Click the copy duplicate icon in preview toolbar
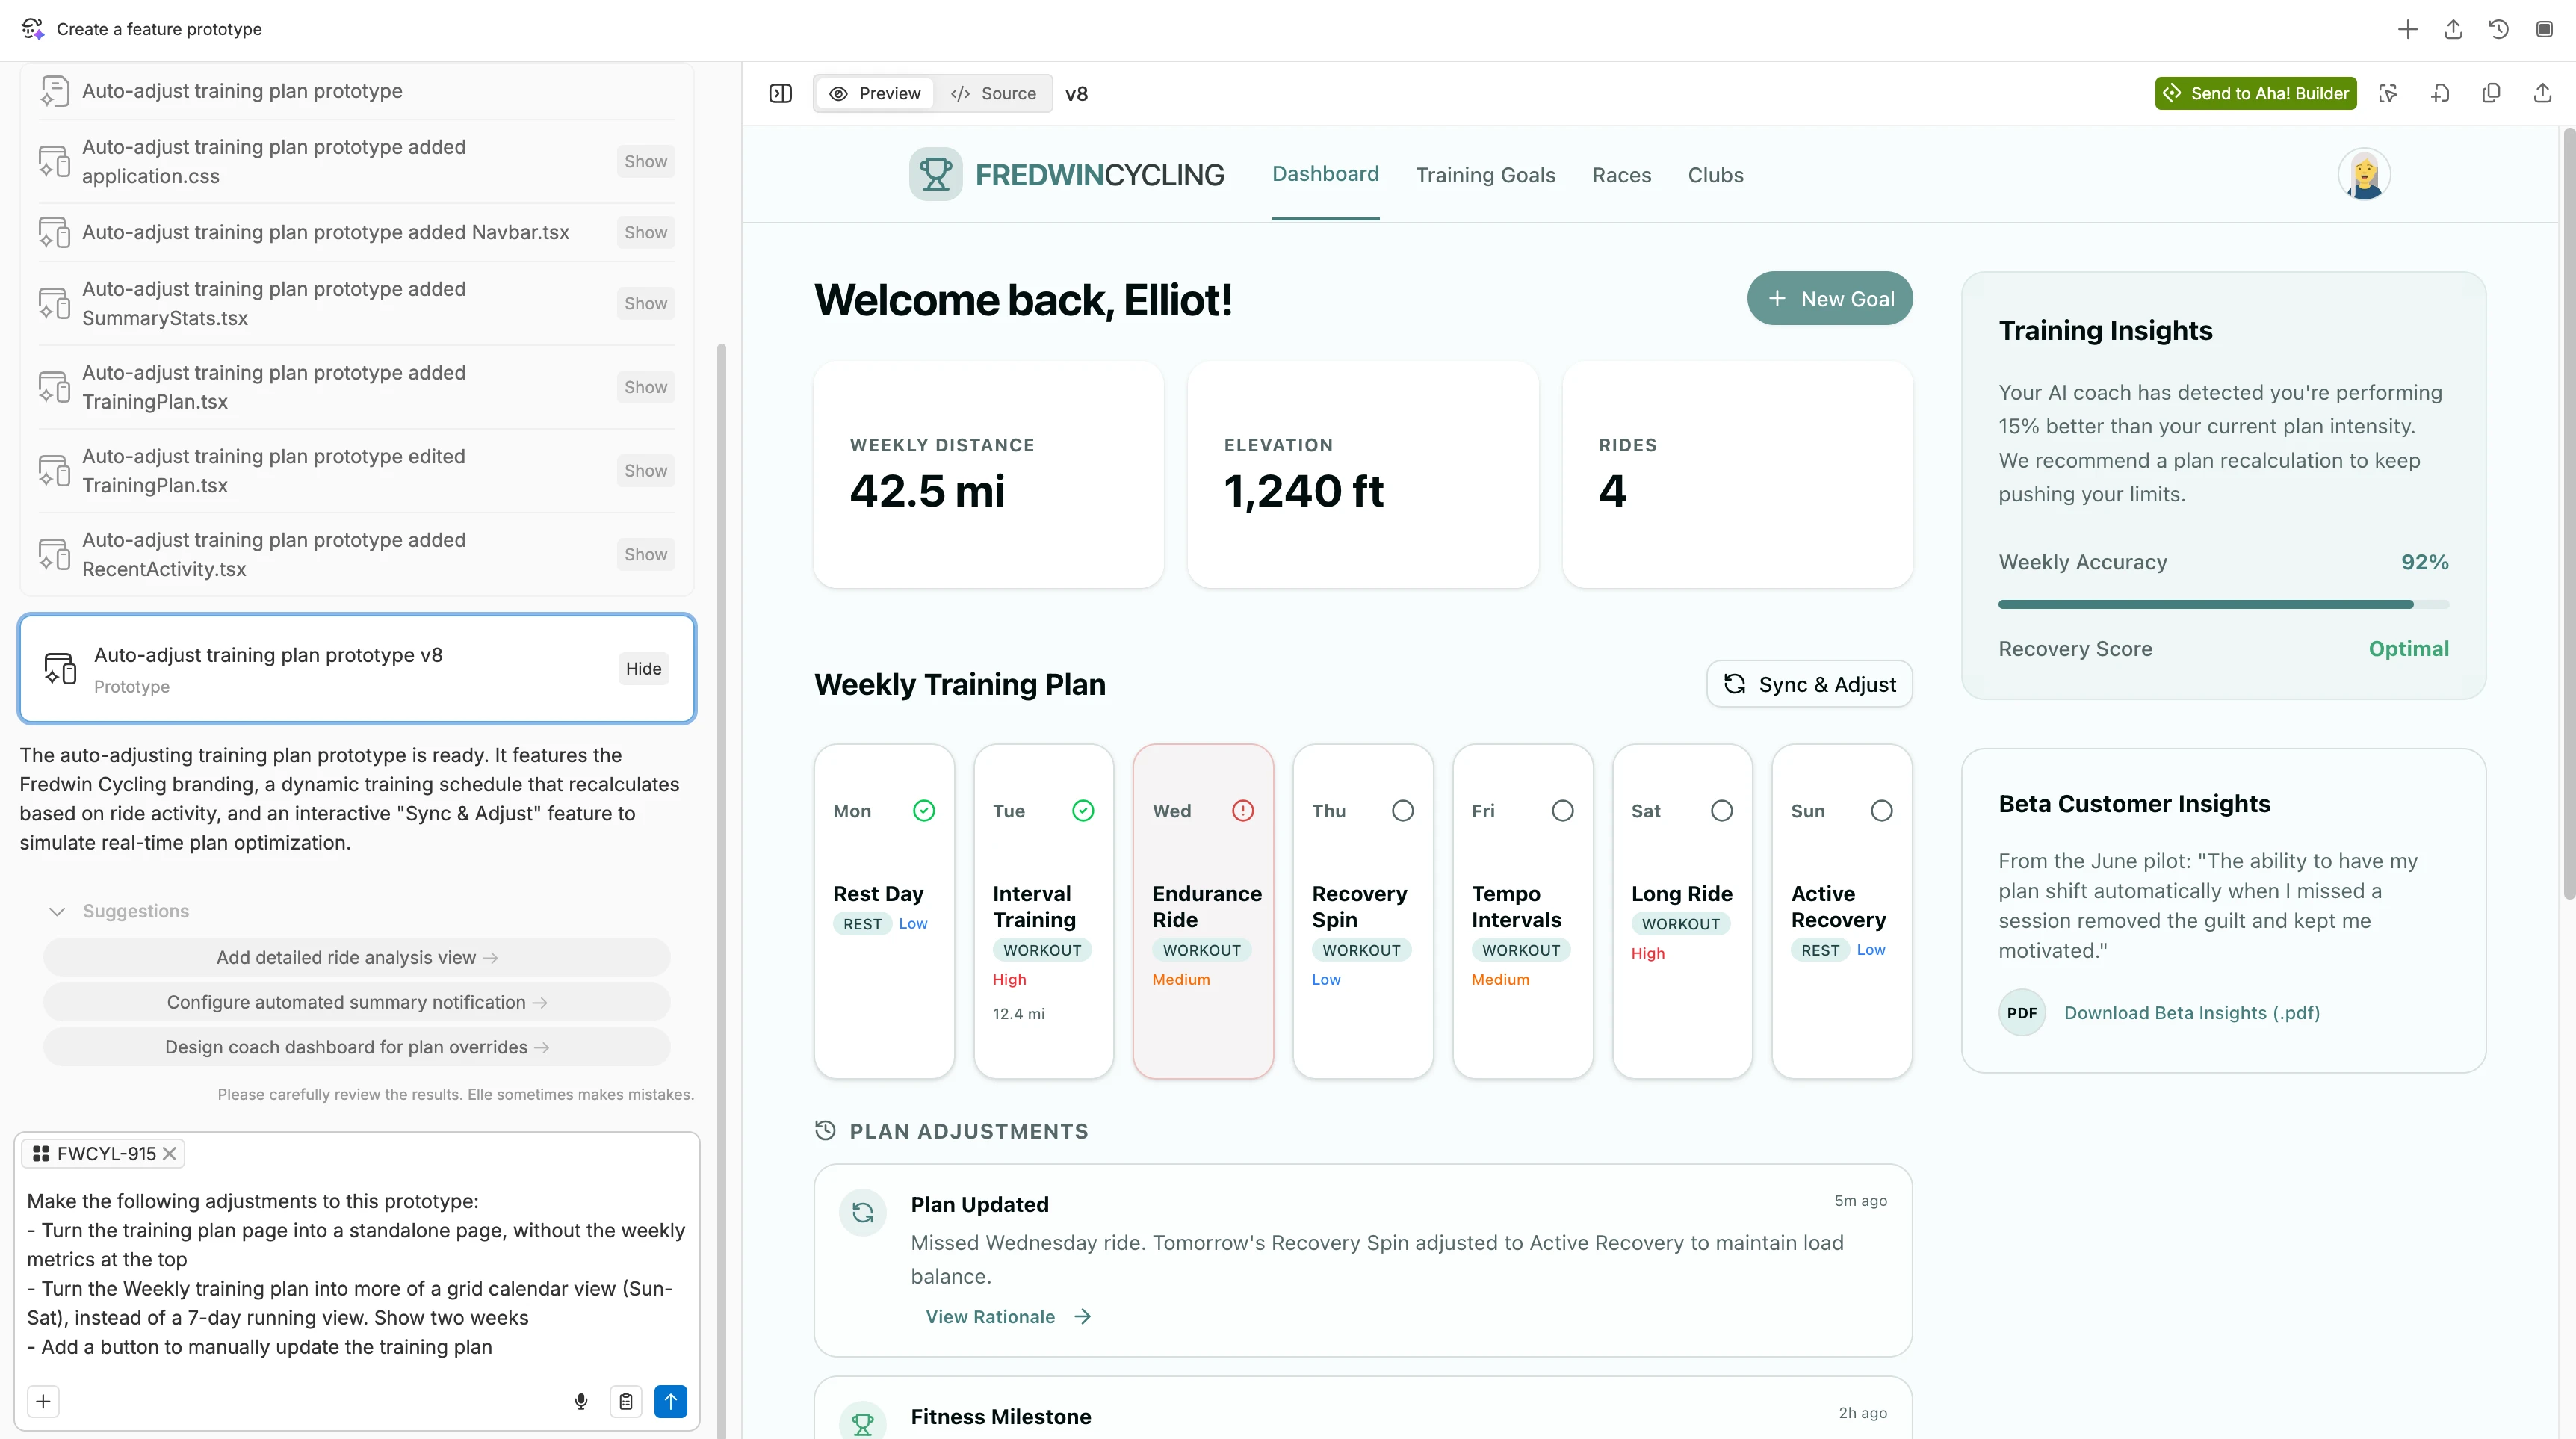Screen dimensions: 2576x1439 pos(2491,93)
